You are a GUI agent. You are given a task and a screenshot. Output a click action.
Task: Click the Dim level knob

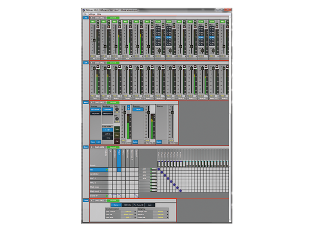(117, 119)
